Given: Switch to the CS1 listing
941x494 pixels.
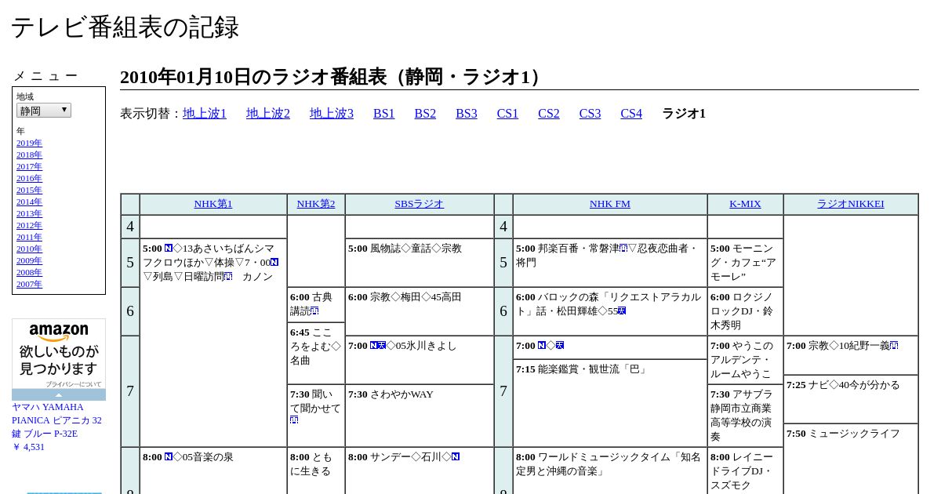Looking at the screenshot, I should click(507, 114).
